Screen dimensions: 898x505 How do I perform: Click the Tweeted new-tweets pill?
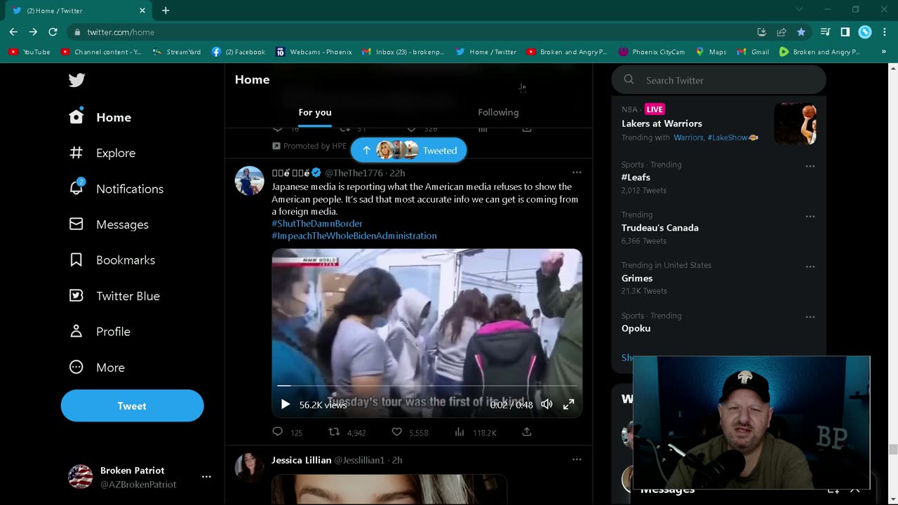[408, 150]
